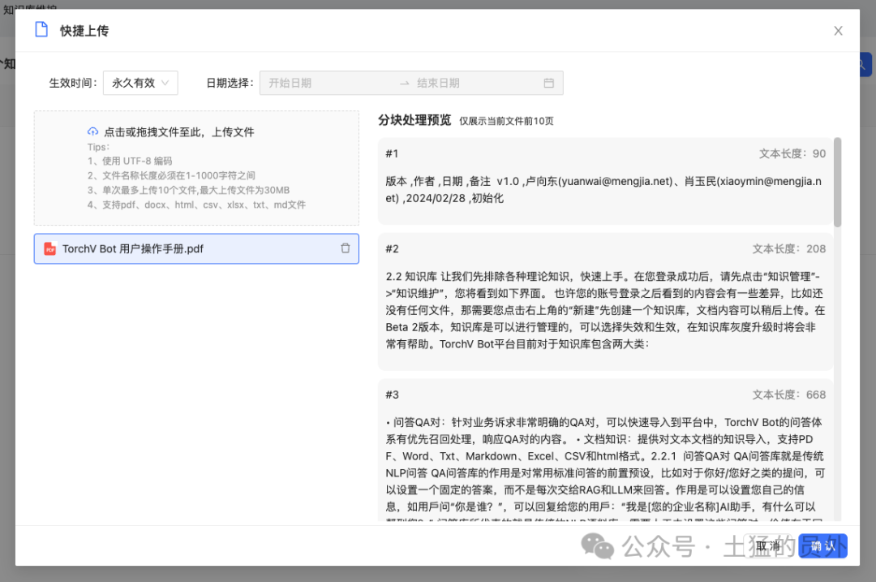This screenshot has height=582, width=876.
Task: Click the red PDF icon of the uploaded file
Action: click(50, 248)
